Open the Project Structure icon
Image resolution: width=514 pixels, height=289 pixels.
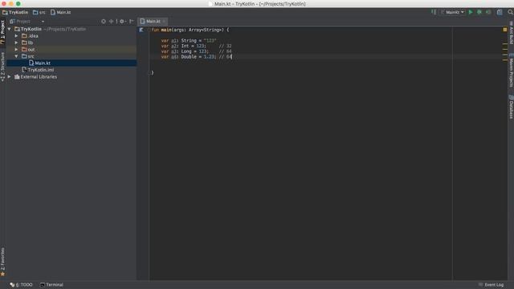pos(500,12)
